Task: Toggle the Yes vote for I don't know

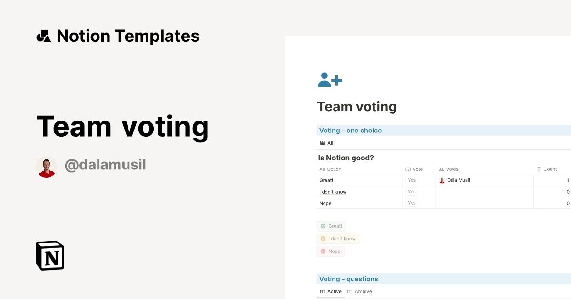Action: [x=411, y=191]
